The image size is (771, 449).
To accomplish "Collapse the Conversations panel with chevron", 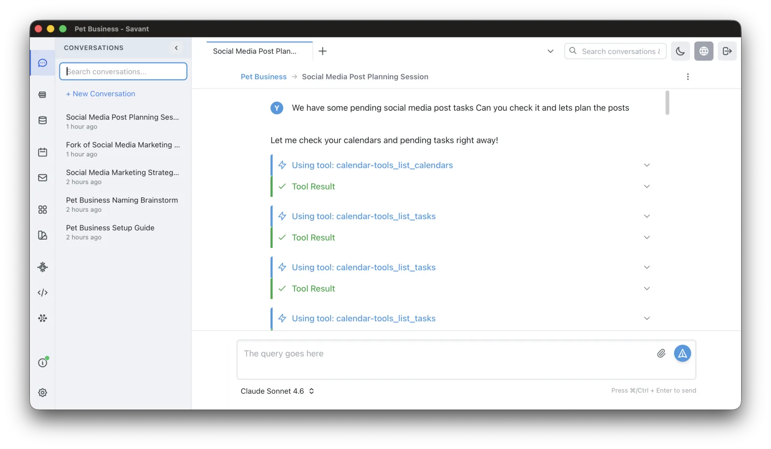I will pyautogui.click(x=176, y=48).
